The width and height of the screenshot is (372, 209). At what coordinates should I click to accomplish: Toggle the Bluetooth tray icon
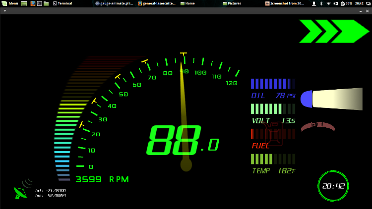321,3
